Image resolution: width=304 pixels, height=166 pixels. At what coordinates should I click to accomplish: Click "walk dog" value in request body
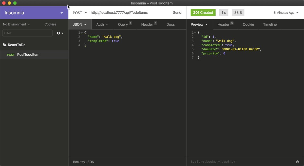(x=112, y=37)
